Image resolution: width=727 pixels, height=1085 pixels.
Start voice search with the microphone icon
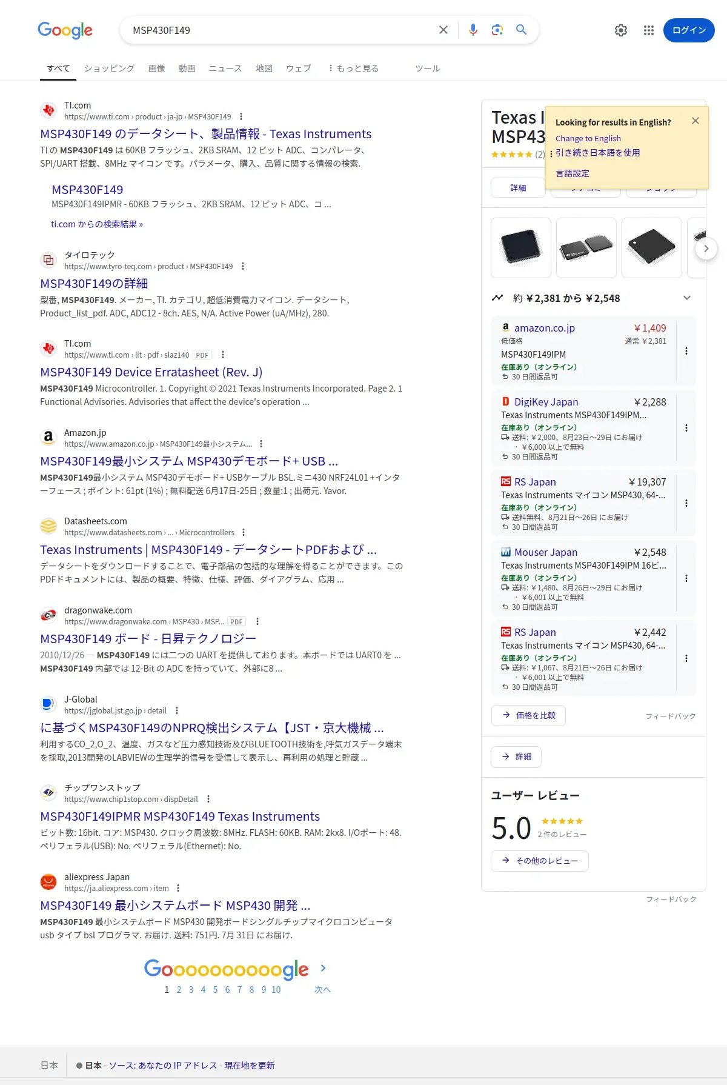[473, 30]
